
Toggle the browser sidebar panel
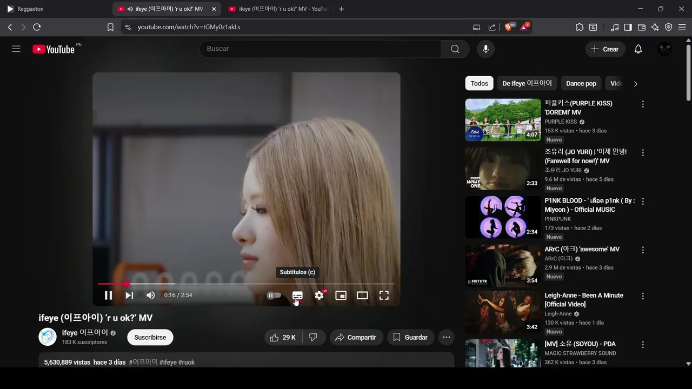[628, 27]
